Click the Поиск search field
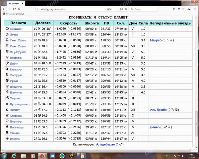The width and height of the screenshot is (199, 159). (x=144, y=9)
